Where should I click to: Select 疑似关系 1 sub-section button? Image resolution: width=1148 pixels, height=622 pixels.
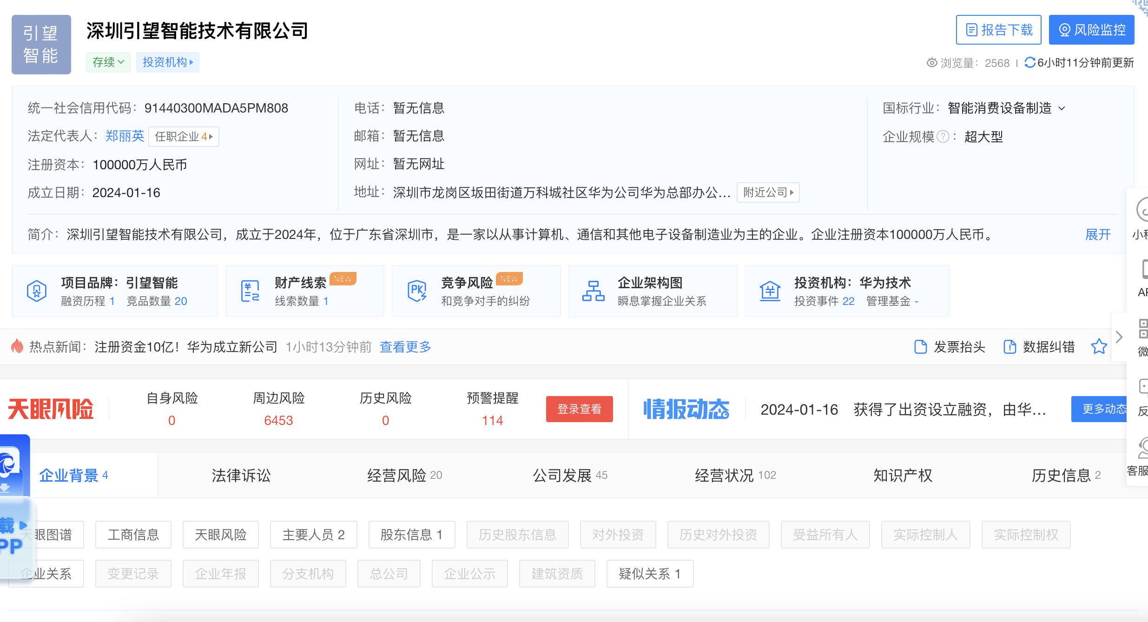click(650, 574)
